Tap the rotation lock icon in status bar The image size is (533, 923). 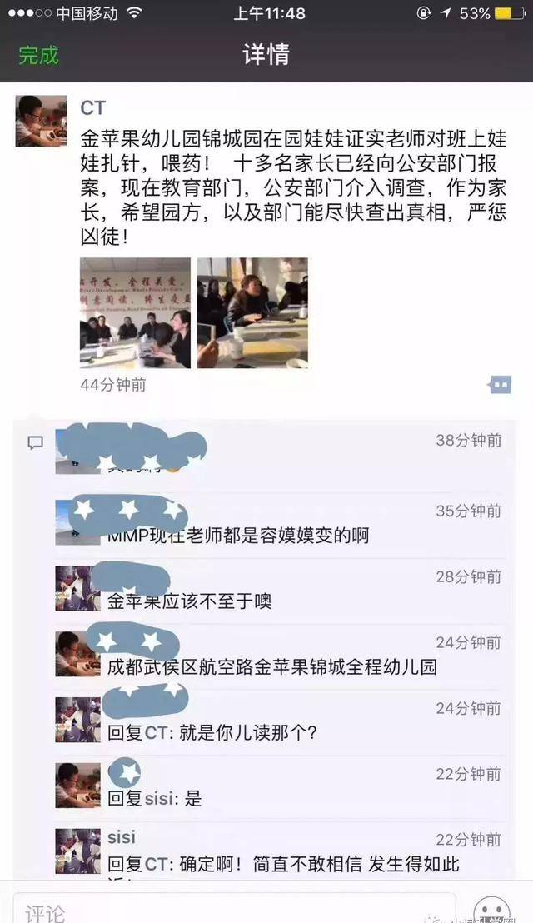tap(424, 13)
